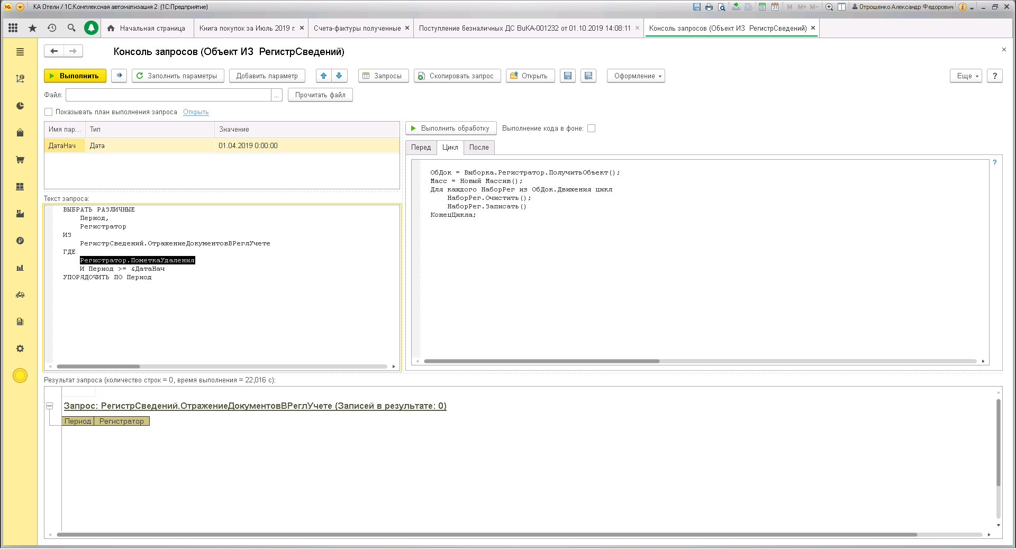Click the save-as floppy icon
Image resolution: width=1016 pixels, height=550 pixels.
click(x=588, y=76)
